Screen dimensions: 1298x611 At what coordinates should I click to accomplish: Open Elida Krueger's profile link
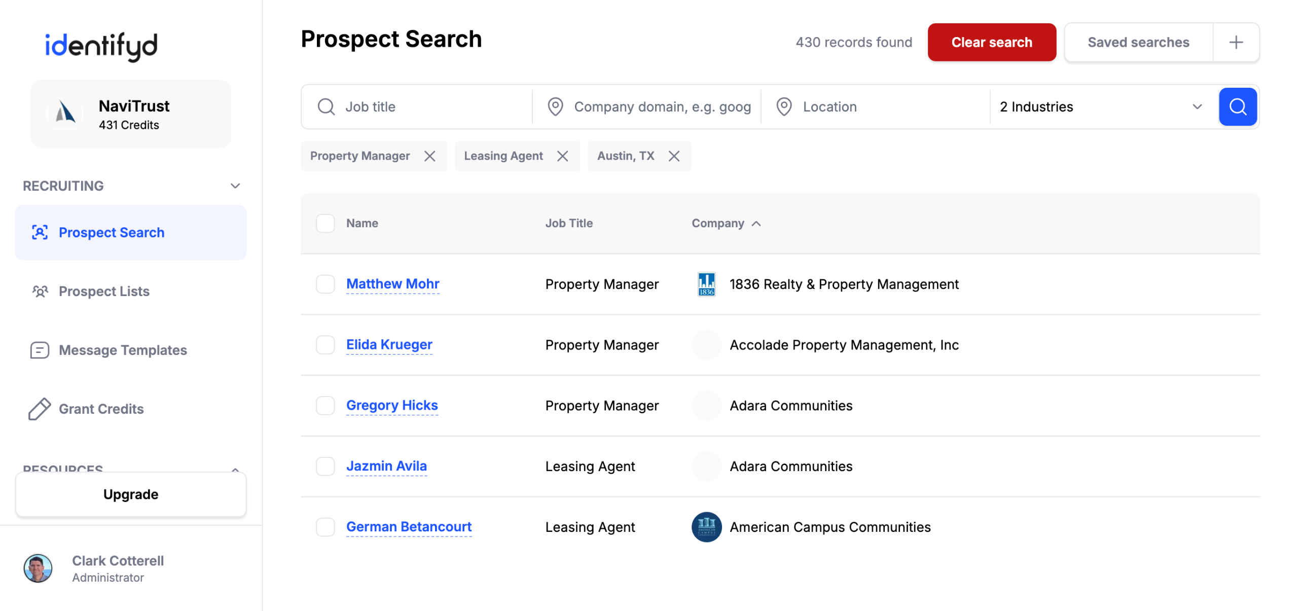click(x=389, y=345)
